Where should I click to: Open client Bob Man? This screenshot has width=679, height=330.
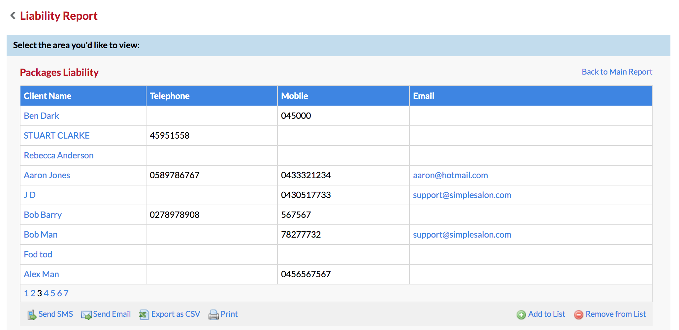pyautogui.click(x=41, y=235)
